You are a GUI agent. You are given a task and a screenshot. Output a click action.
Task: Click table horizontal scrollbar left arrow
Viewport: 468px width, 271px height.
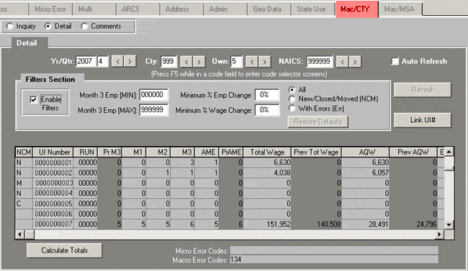[19, 234]
